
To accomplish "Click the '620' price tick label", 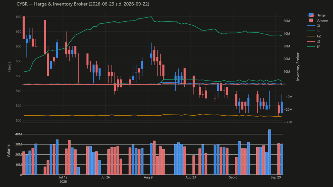I will (x=19, y=31).
